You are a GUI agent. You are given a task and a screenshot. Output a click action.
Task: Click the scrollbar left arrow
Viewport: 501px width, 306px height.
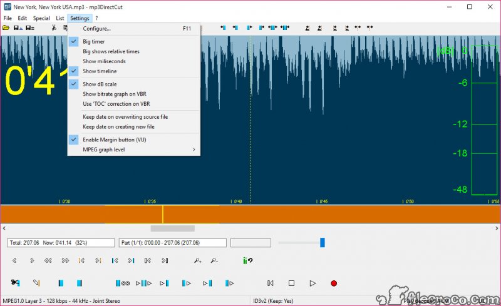(4, 228)
